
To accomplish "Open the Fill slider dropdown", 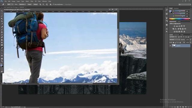I will (190, 43).
